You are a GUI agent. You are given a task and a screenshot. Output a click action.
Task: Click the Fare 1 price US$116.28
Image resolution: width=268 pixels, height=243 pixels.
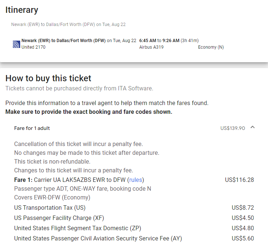tap(239, 180)
